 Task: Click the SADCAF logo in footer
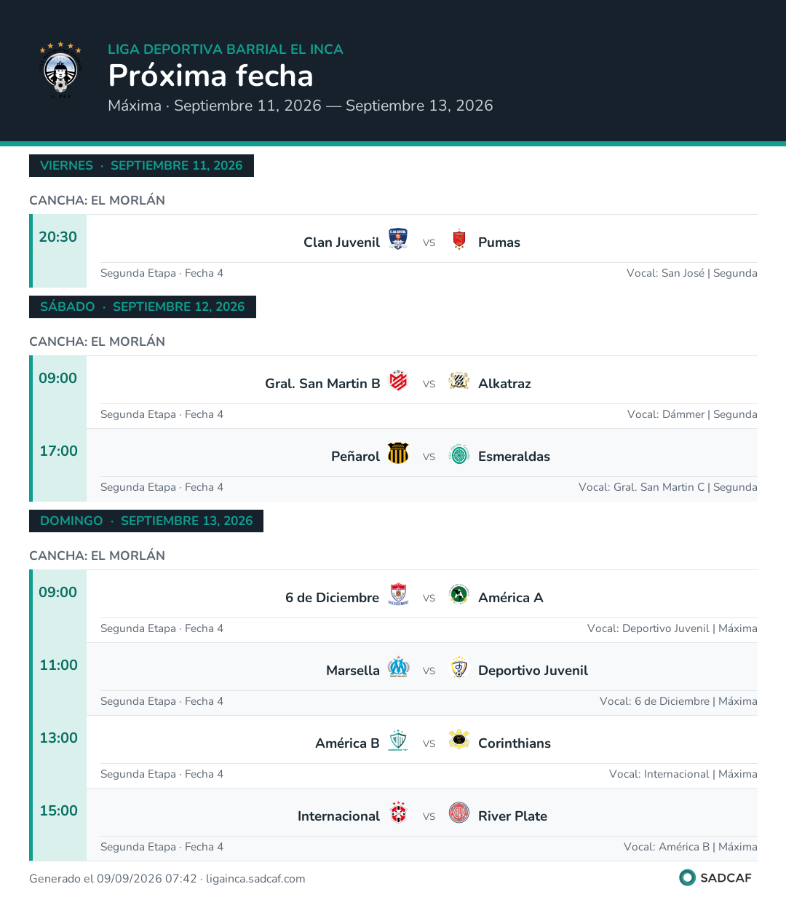pos(715,877)
